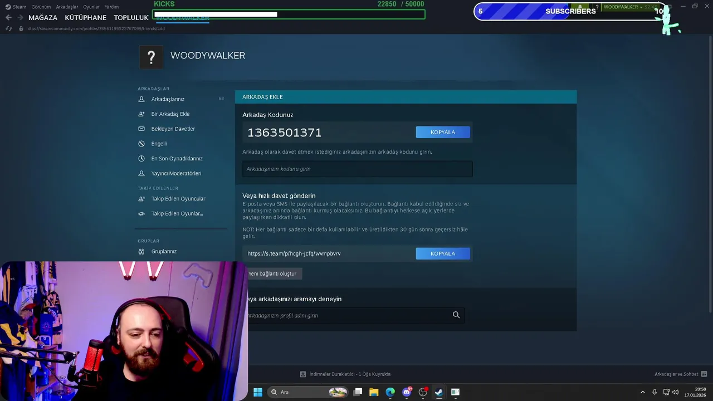The height and width of the screenshot is (401, 713).
Task: Open Task View on taskbar
Action: pyautogui.click(x=358, y=392)
